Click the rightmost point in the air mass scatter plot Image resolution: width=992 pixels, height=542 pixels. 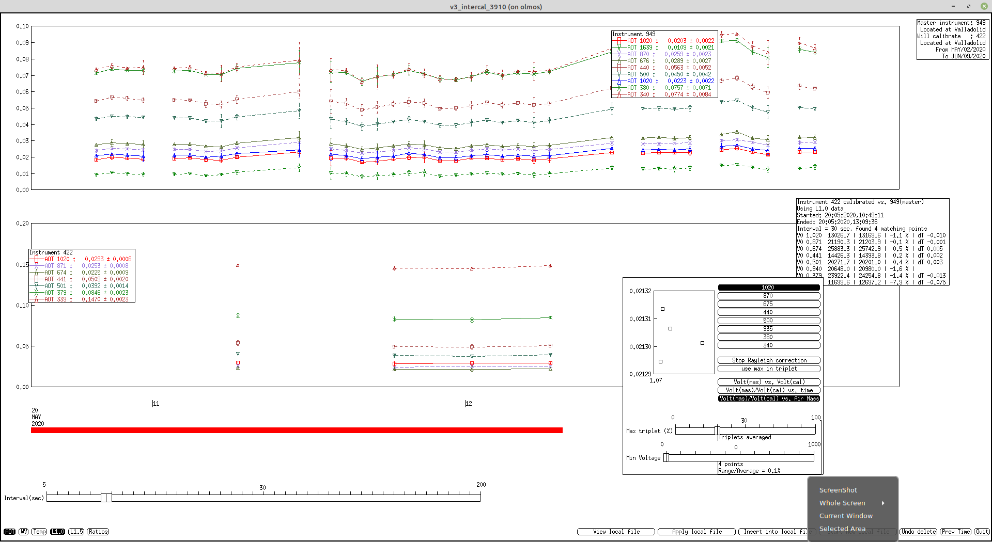tap(702, 343)
